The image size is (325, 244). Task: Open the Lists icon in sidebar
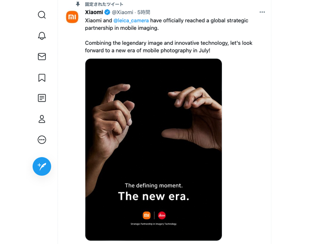42,98
